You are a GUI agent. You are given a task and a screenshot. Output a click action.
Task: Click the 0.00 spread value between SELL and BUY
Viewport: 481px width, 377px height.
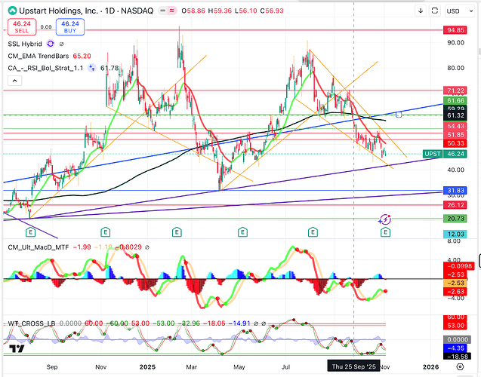pyautogui.click(x=46, y=27)
